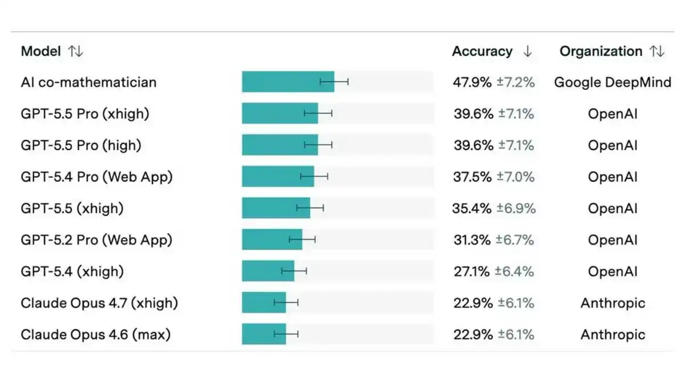685x383 pixels.
Task: Select the Model column header
Action: click(41, 51)
